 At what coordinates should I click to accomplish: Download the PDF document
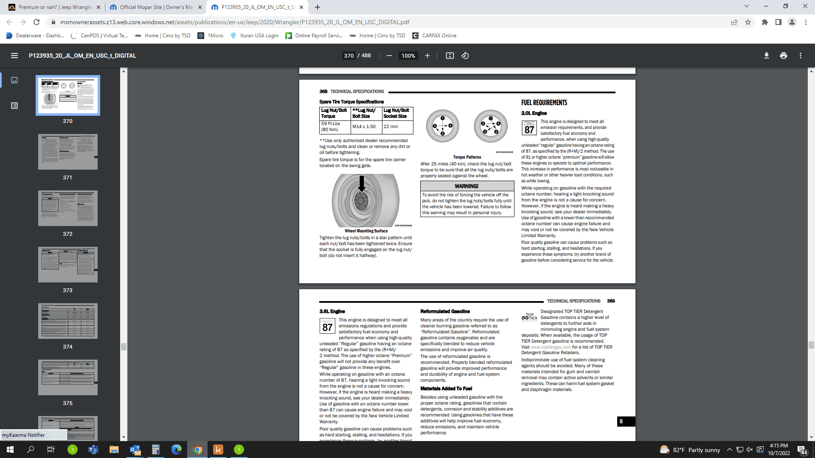tap(767, 56)
